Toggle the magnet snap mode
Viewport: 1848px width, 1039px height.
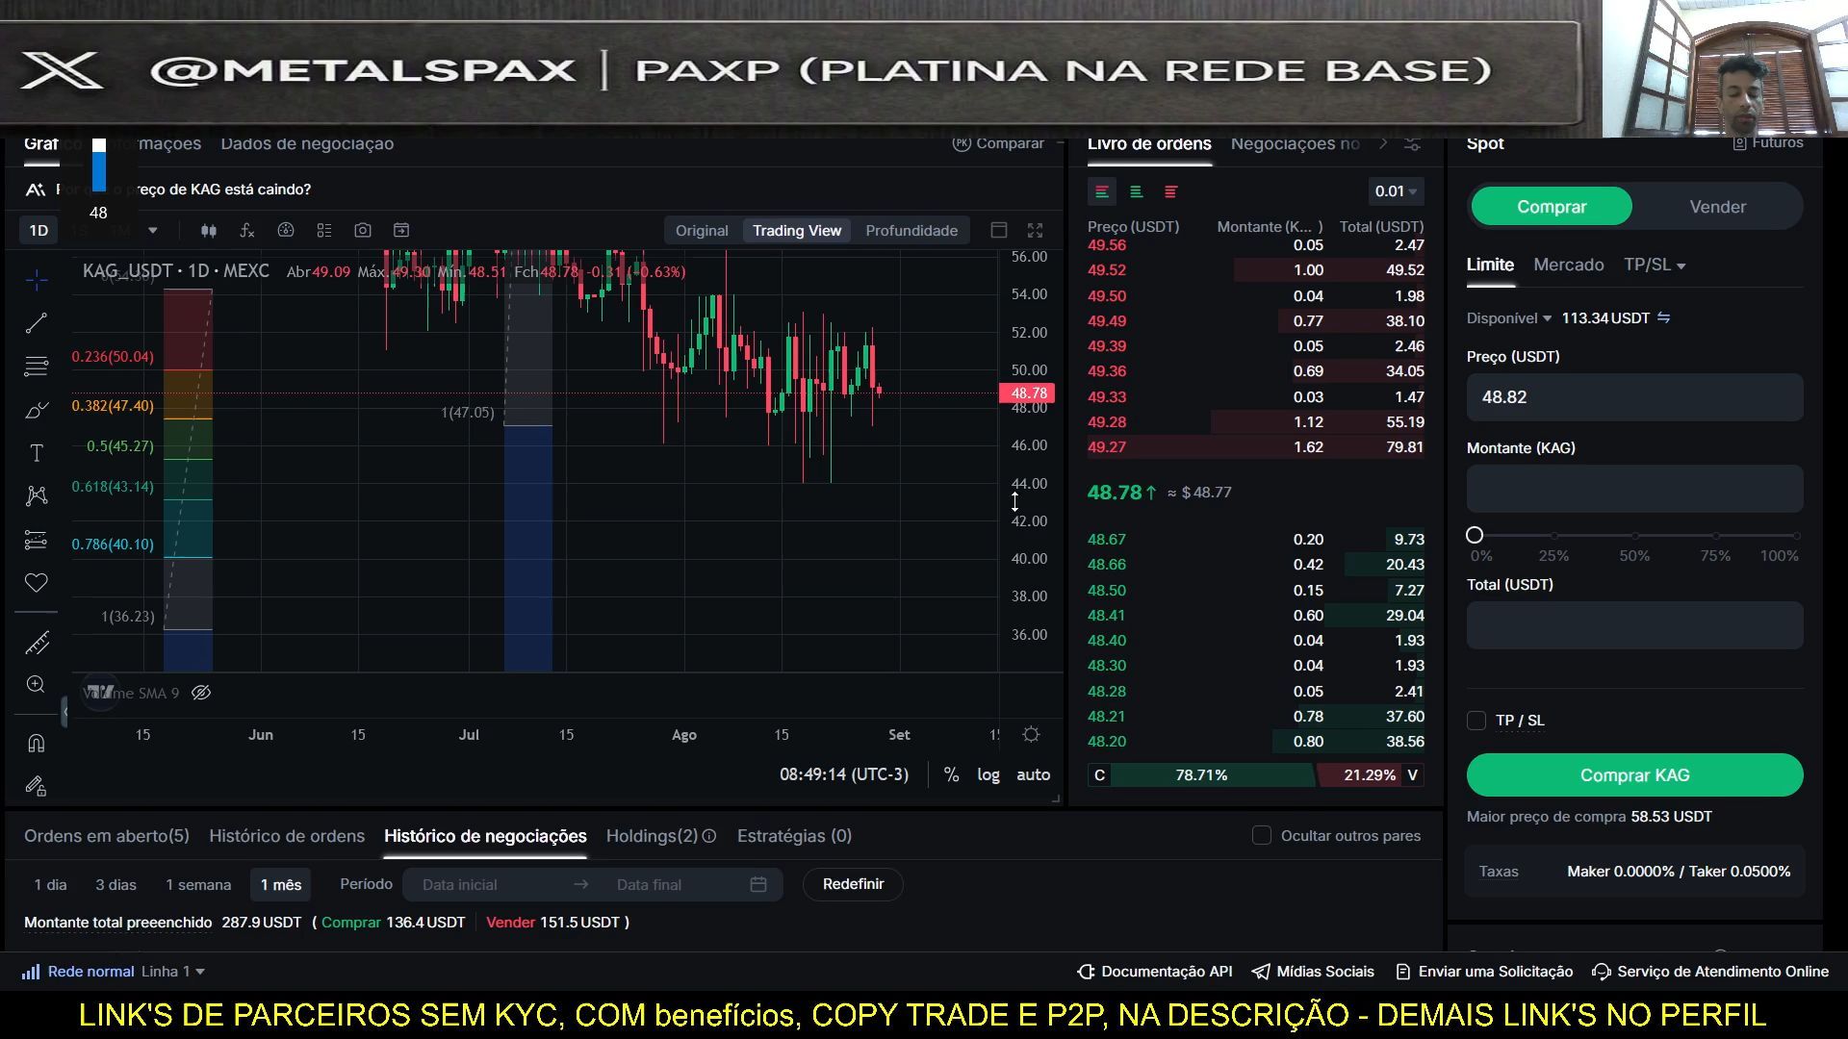37,744
